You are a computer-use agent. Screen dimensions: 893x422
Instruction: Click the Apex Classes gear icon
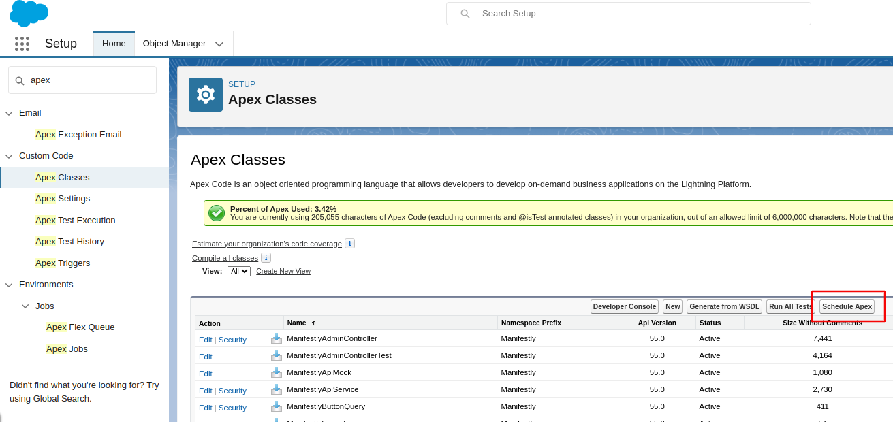coord(206,95)
